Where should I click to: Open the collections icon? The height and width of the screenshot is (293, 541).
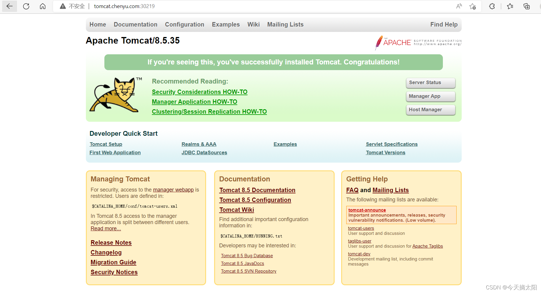coord(527,6)
